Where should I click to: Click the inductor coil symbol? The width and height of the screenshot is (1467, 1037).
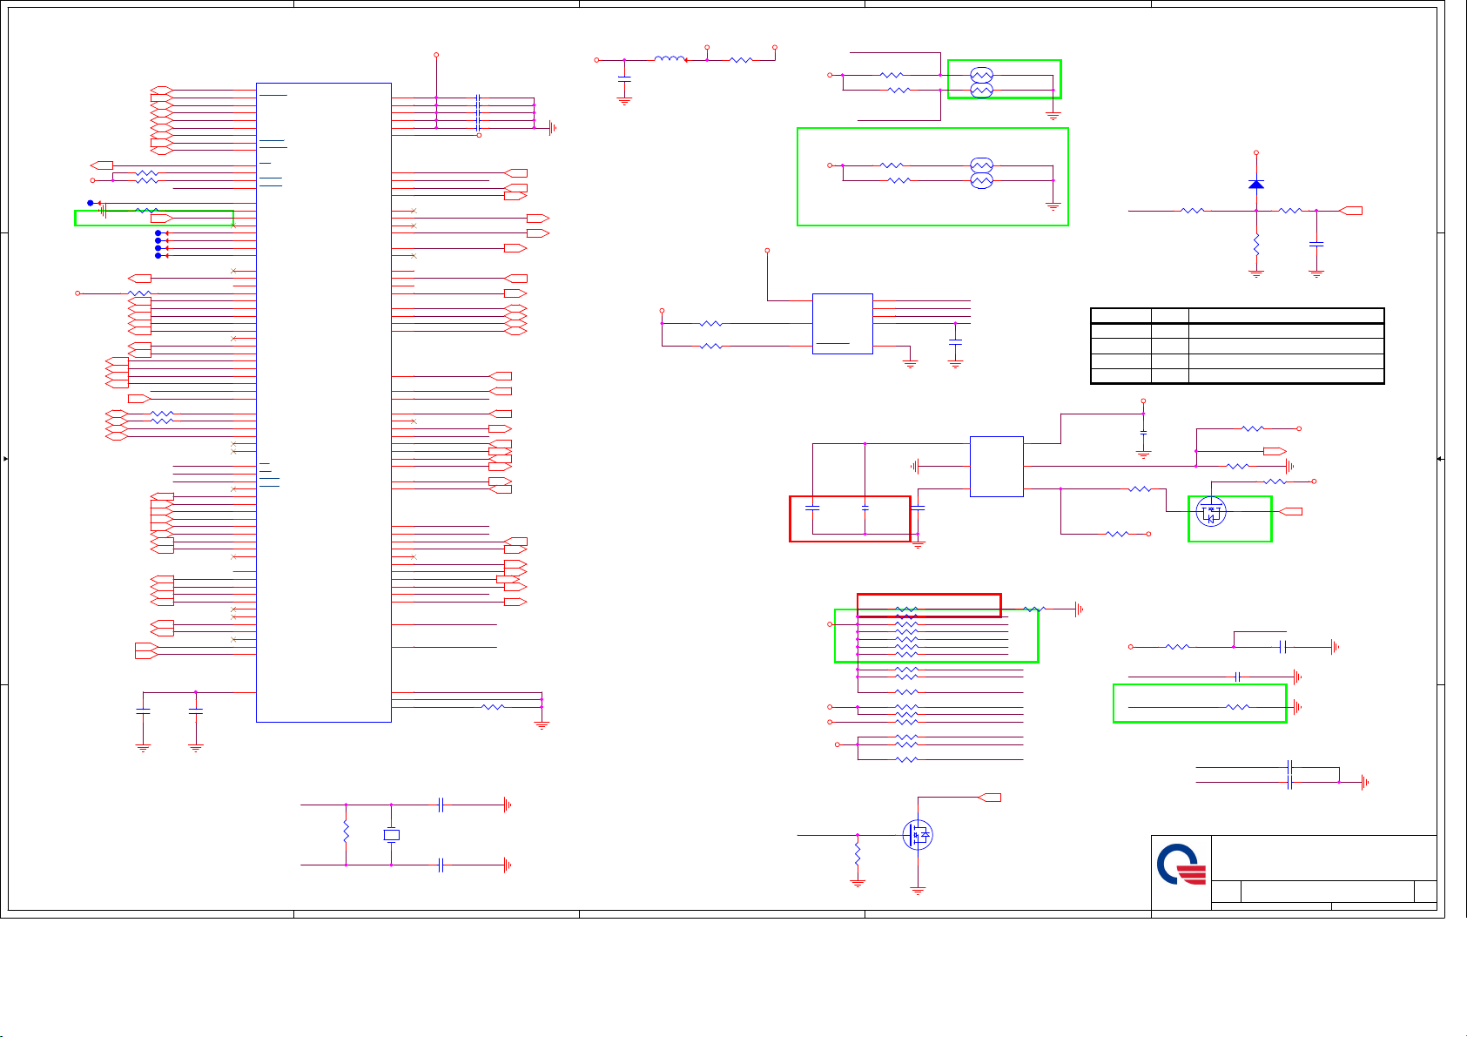pyautogui.click(x=670, y=59)
